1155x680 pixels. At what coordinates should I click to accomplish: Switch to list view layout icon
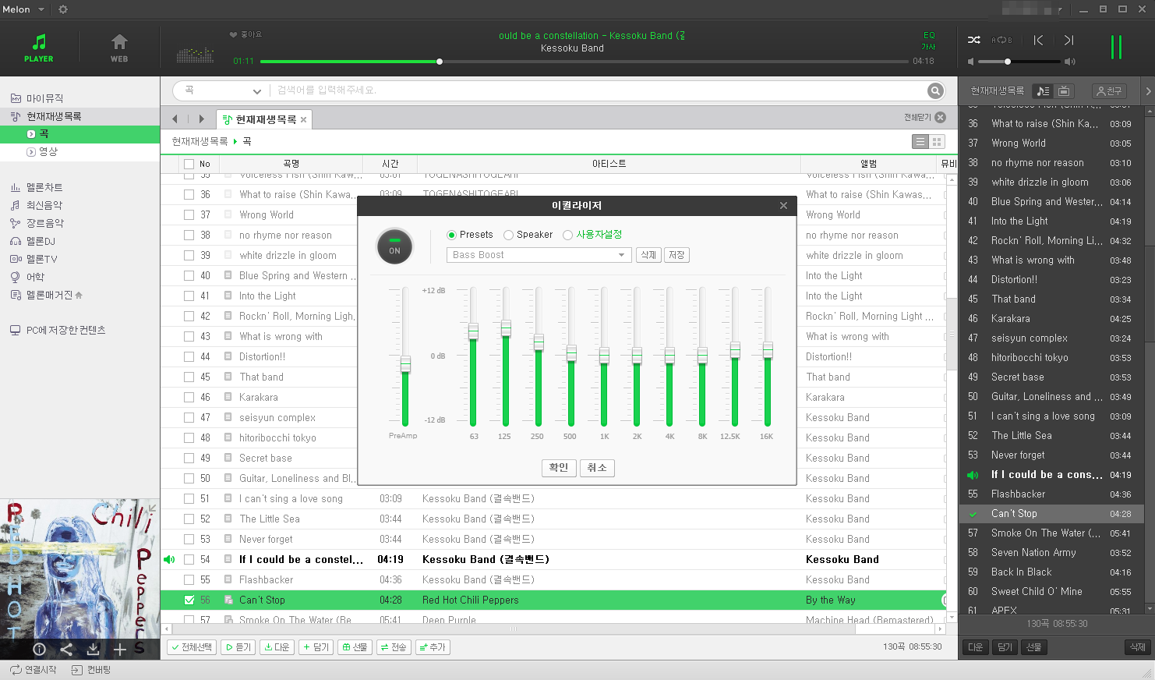coord(920,142)
